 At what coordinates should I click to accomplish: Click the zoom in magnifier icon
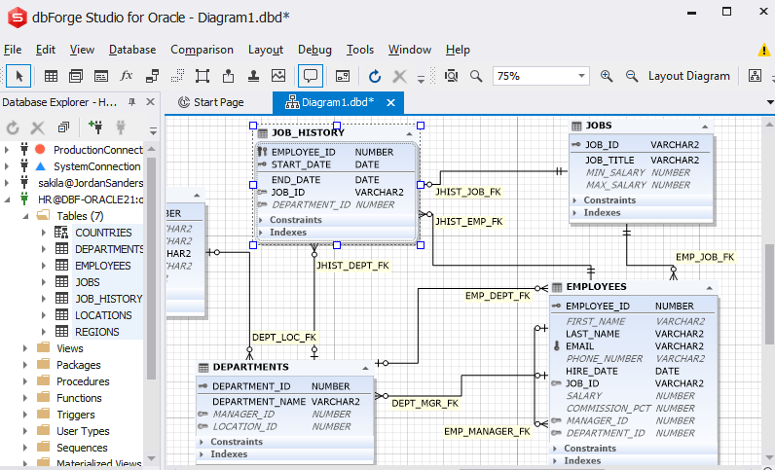coord(607,76)
